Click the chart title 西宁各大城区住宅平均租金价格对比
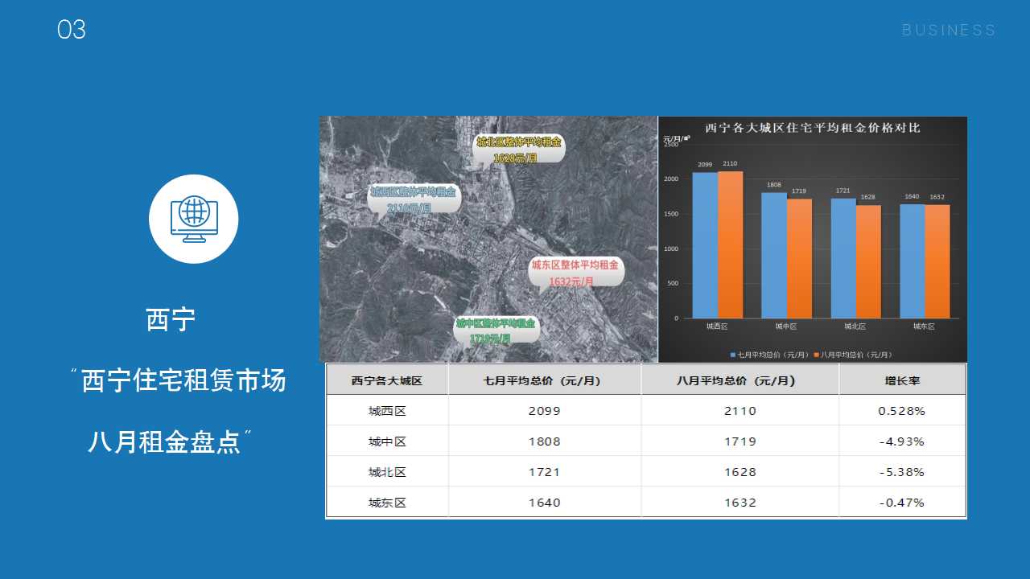Screen dimensions: 1030x579 click(x=813, y=128)
